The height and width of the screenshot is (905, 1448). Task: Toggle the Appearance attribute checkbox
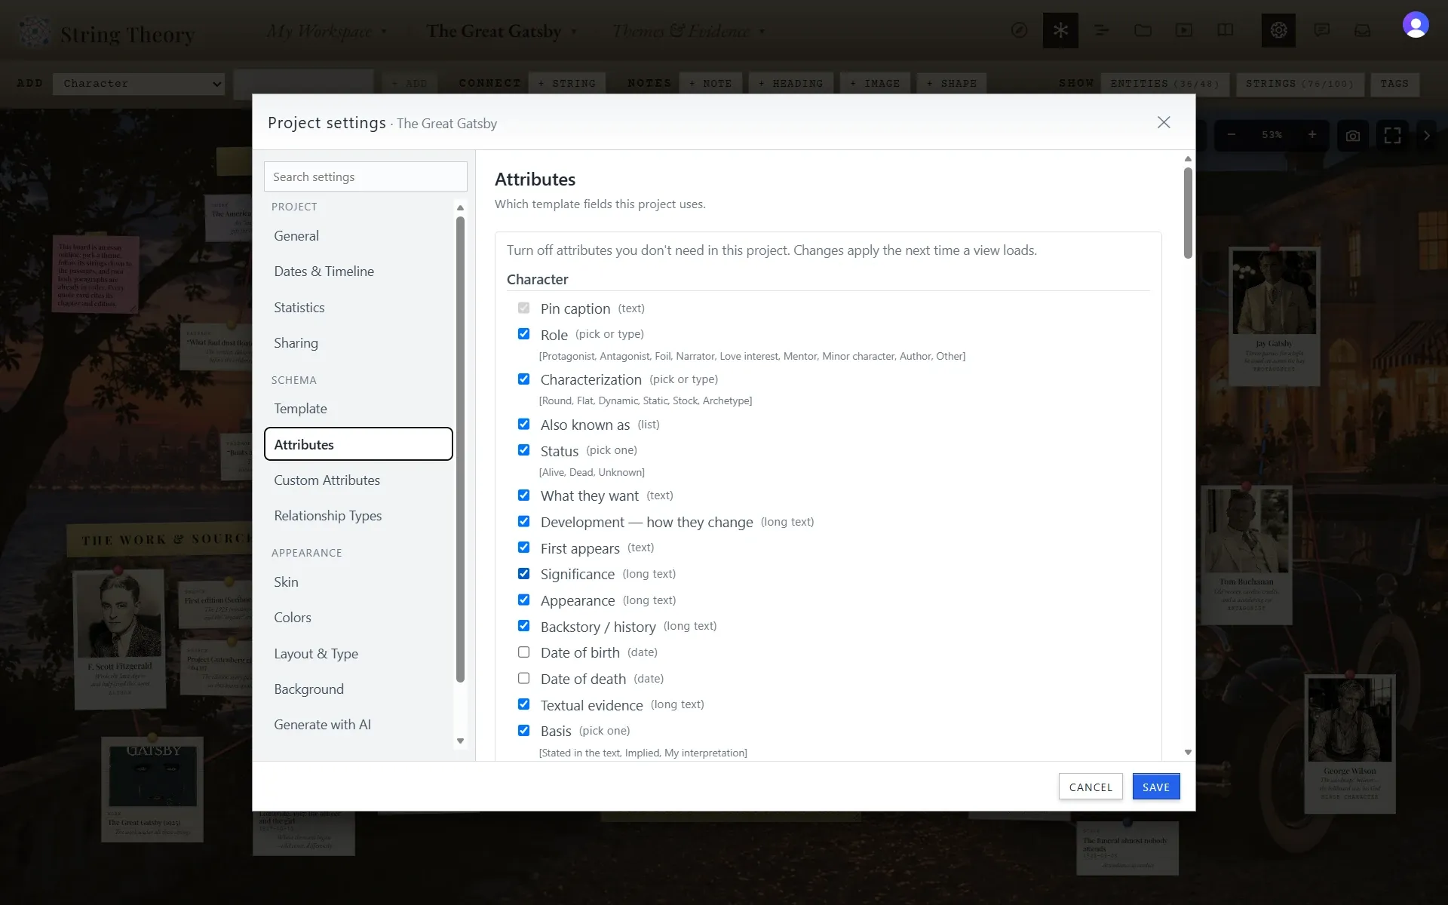(523, 600)
